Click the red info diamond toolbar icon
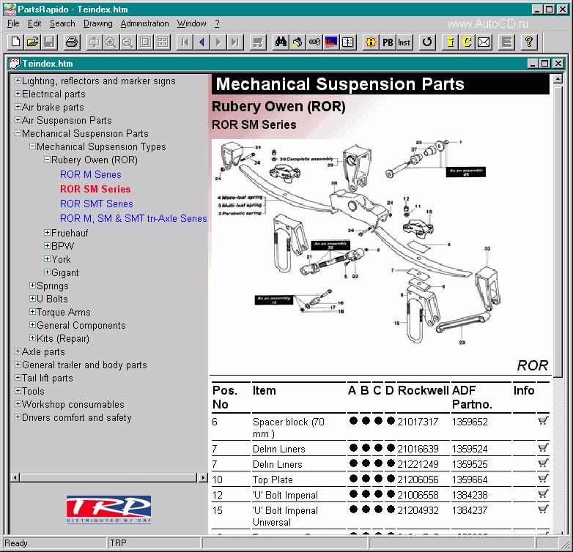The image size is (573, 552). pos(371,42)
